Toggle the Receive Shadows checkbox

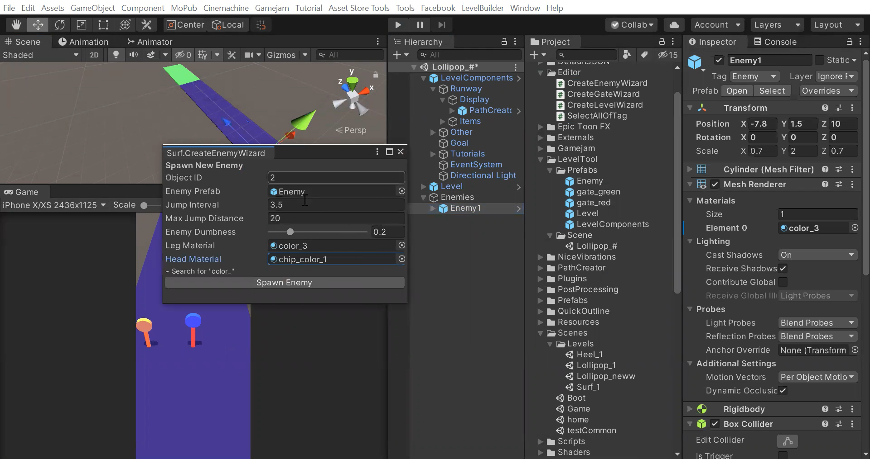tap(783, 269)
